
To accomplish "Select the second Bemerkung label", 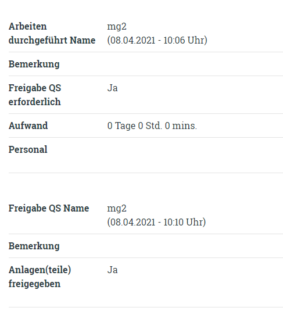I will coord(34,246).
